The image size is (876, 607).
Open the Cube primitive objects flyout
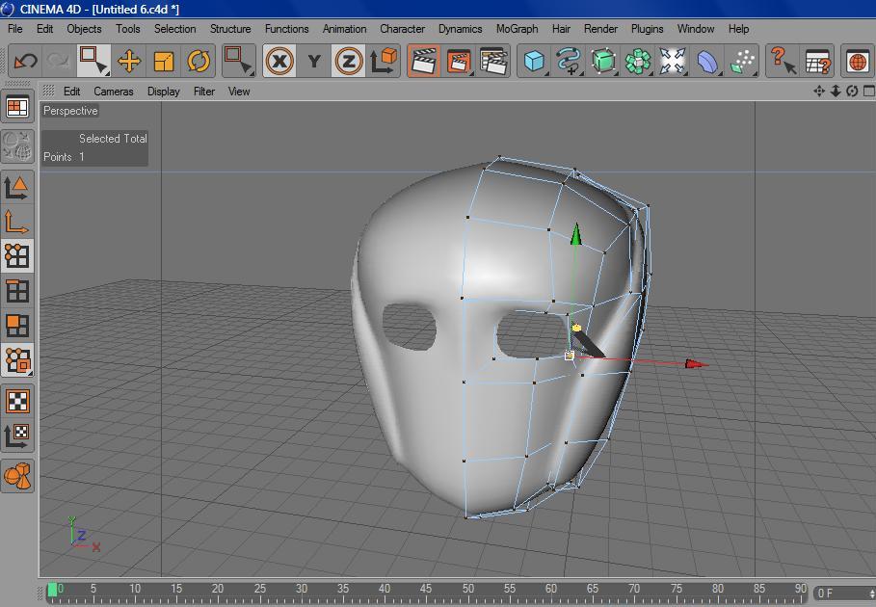(534, 61)
